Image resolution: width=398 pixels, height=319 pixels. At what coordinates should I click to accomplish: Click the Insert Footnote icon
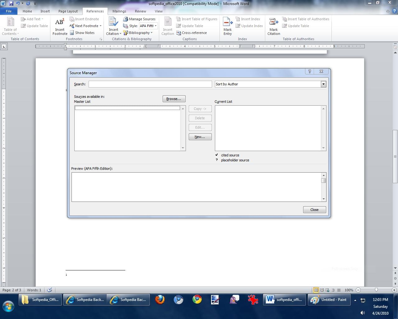click(60, 23)
